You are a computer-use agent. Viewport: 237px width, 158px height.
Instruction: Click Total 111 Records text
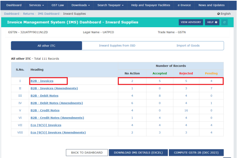pyautogui.click(x=47, y=59)
